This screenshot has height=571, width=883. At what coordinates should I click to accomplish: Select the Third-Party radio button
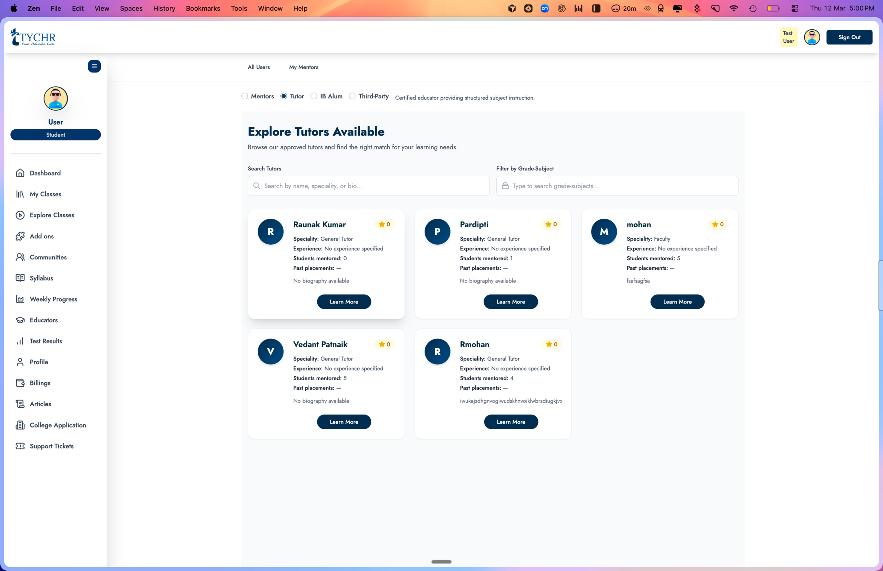pyautogui.click(x=352, y=96)
